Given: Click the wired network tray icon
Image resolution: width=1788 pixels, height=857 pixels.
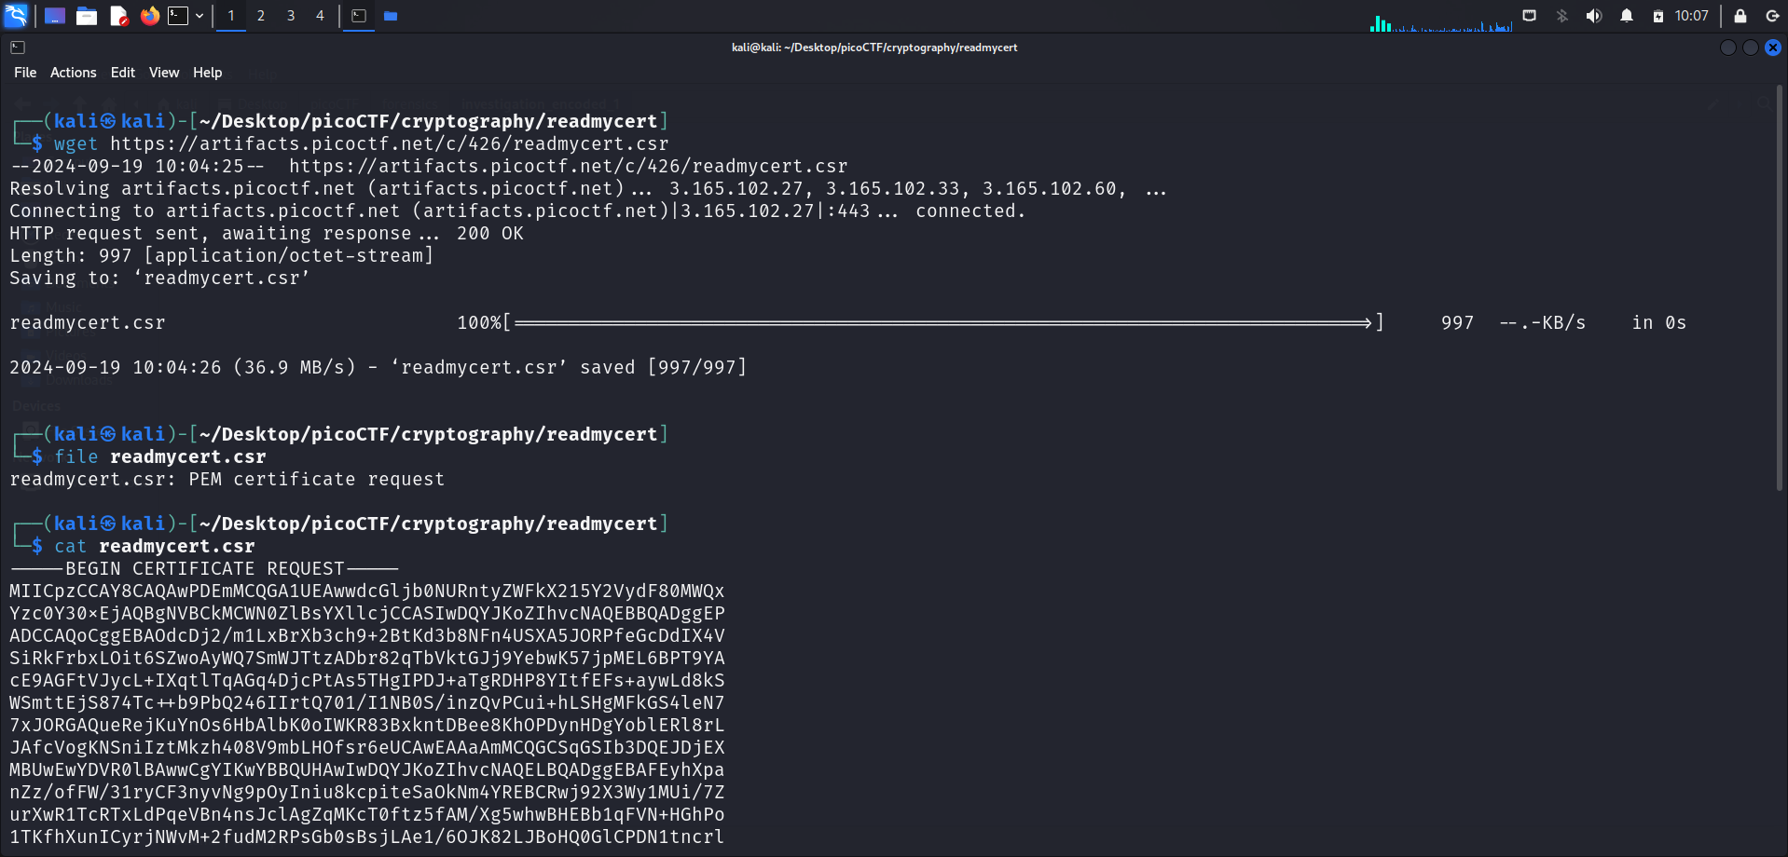Looking at the screenshot, I should tap(1530, 16).
